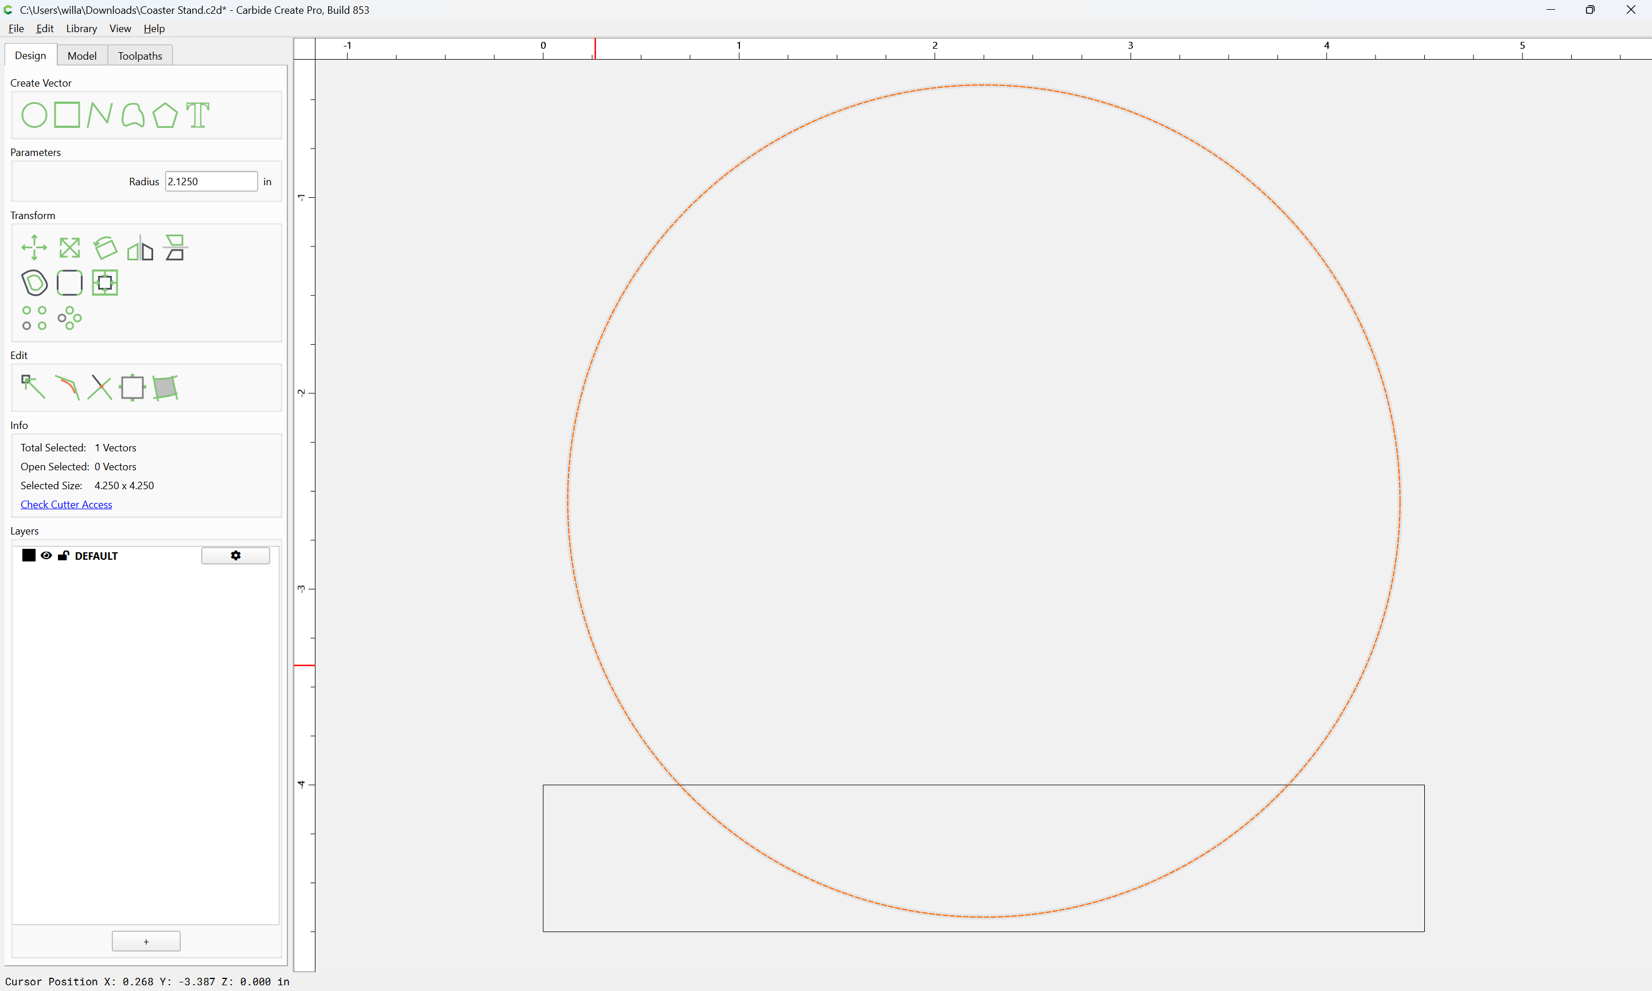Select the Curve vector tool
Image resolution: width=1652 pixels, height=991 pixels.
coord(133,115)
